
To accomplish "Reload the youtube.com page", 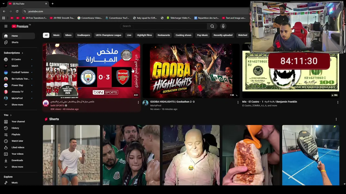I will coord(17,11).
